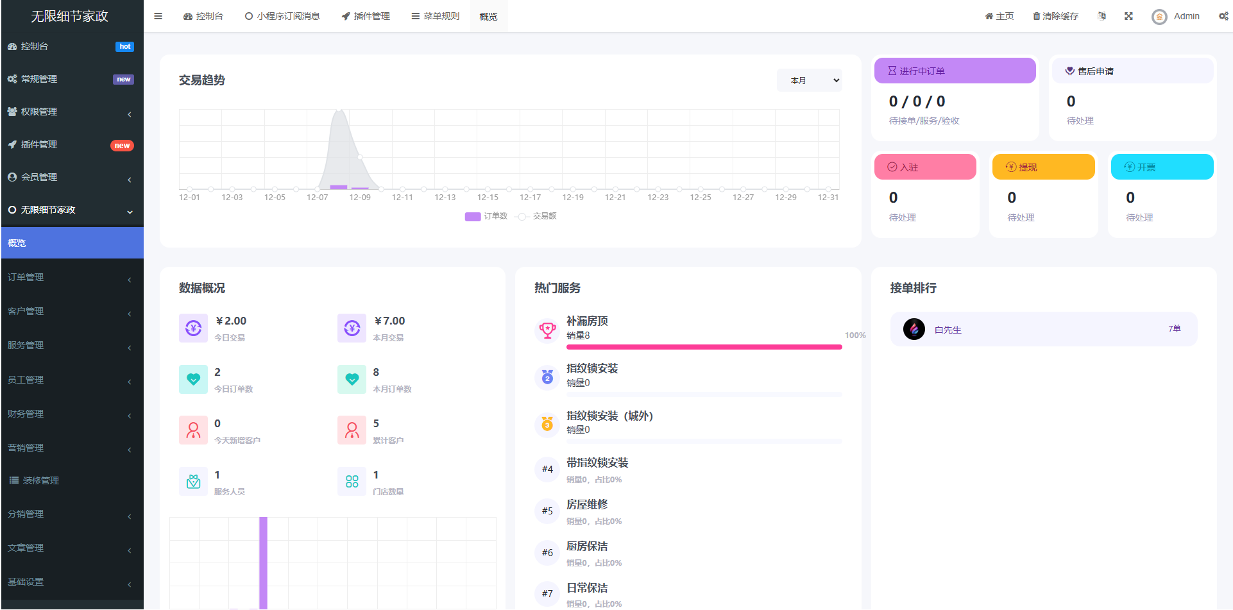Image resolution: width=1233 pixels, height=610 pixels.
Task: Open system settings via the gears icon
Action: point(1224,15)
